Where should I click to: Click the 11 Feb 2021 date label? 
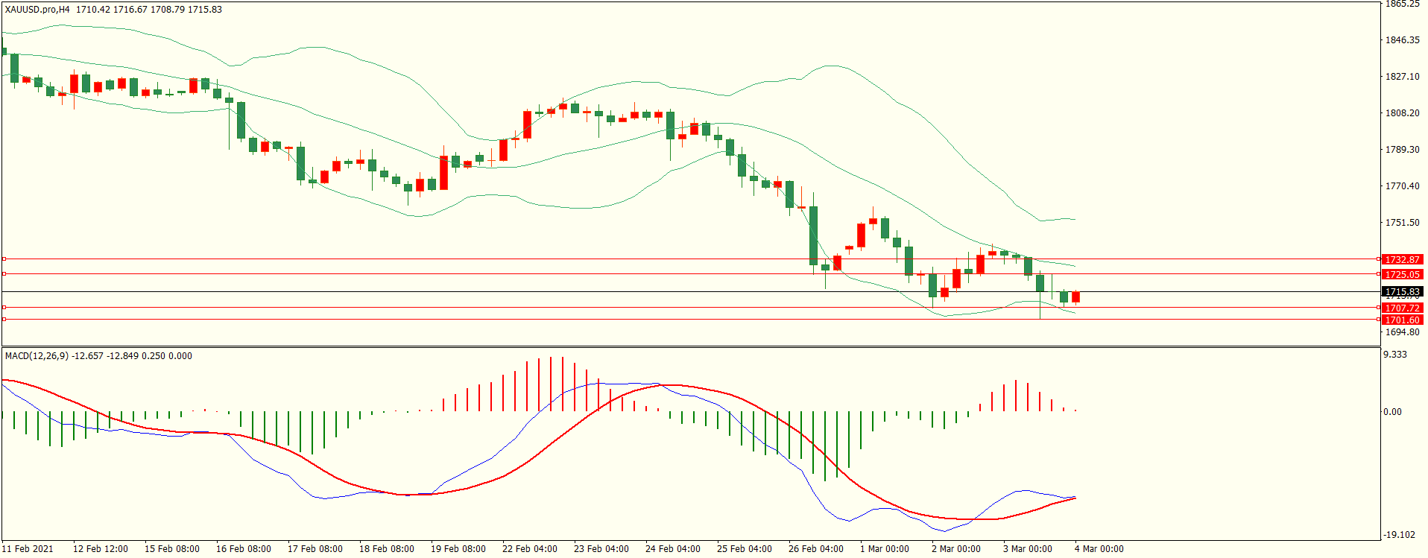pos(28,549)
